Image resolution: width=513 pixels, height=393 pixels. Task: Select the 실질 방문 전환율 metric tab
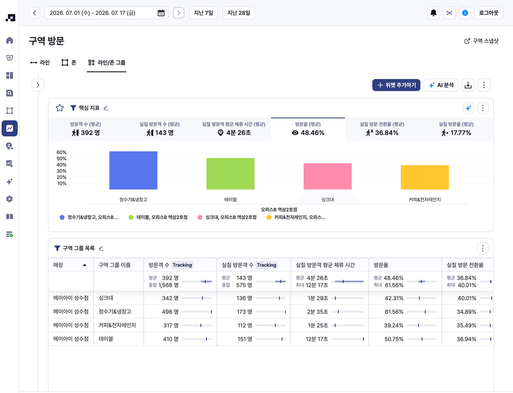click(382, 129)
